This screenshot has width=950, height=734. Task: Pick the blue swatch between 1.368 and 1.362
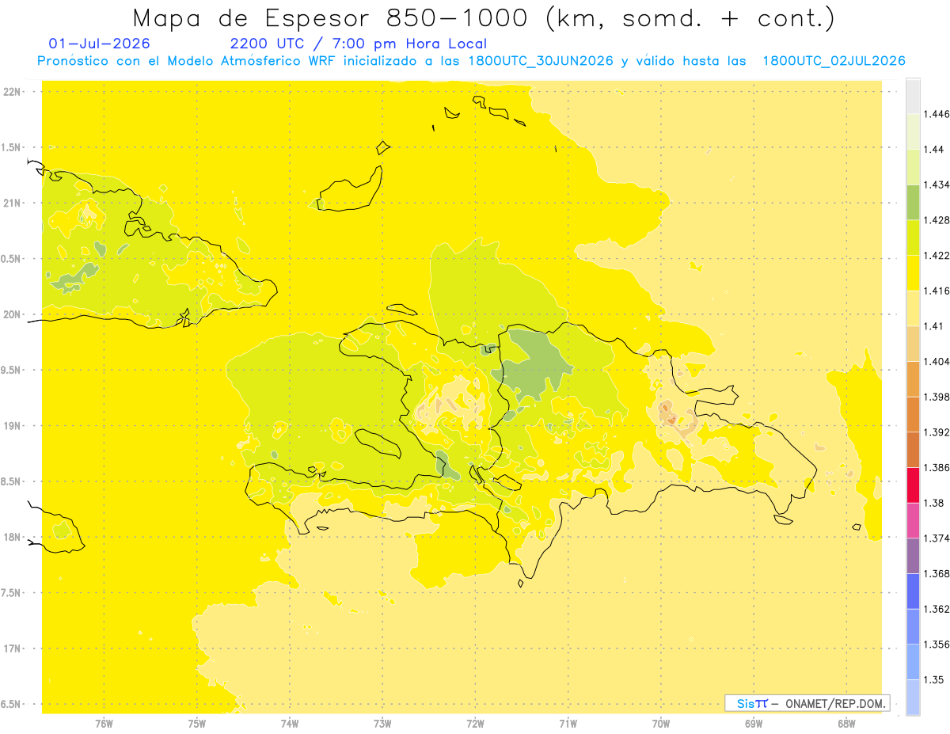pos(913,591)
